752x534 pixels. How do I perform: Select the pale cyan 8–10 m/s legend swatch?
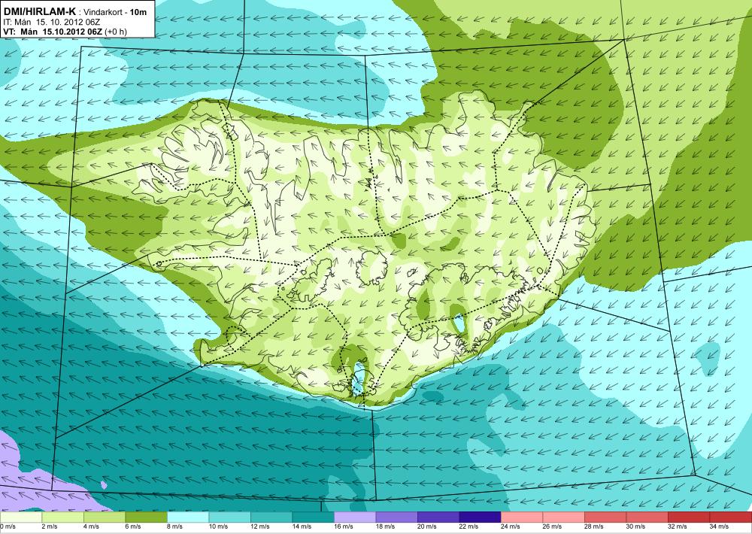pos(188,517)
